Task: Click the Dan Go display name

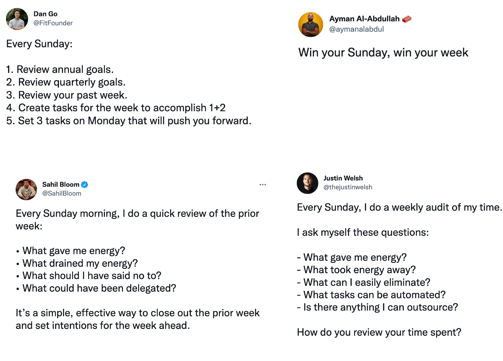Action: click(x=45, y=14)
